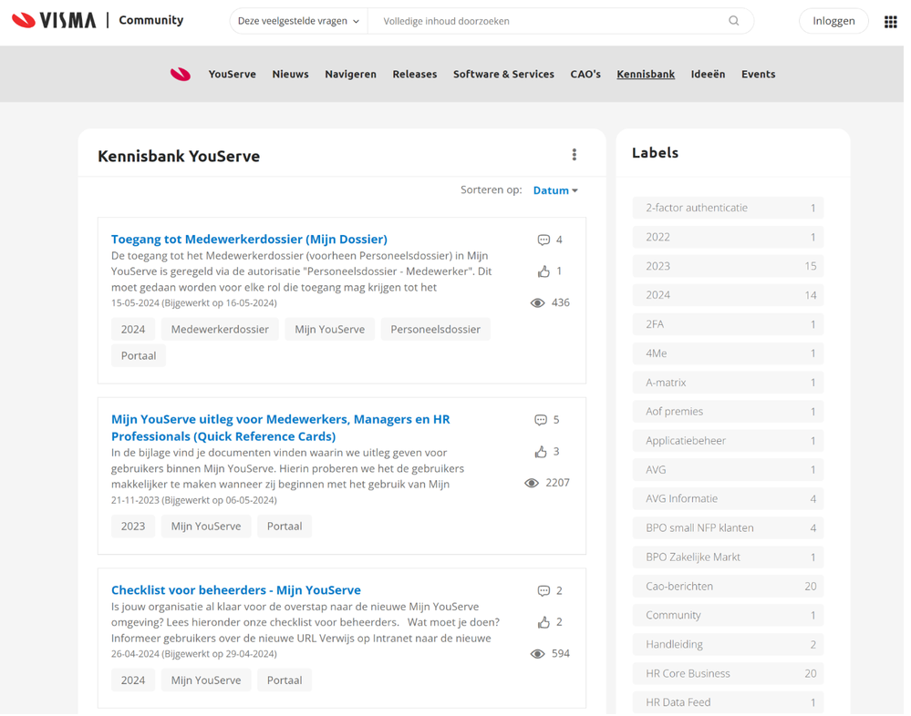Open Kennisbank YouServe options menu (three dots)
This screenshot has width=911, height=716.
coord(574,154)
